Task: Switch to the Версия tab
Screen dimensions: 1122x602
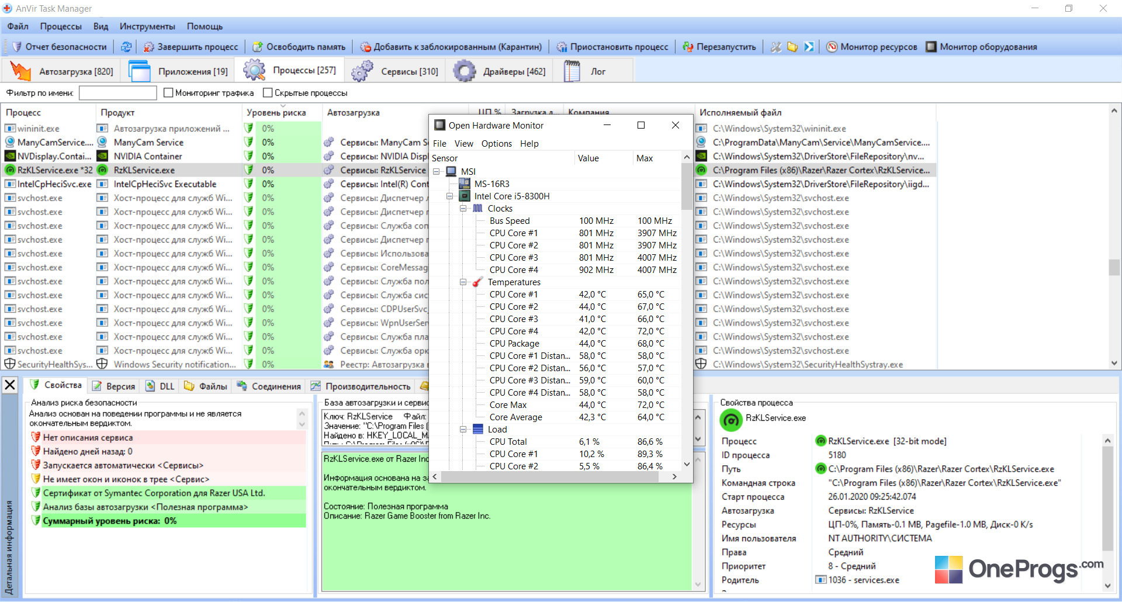Action: 114,386
